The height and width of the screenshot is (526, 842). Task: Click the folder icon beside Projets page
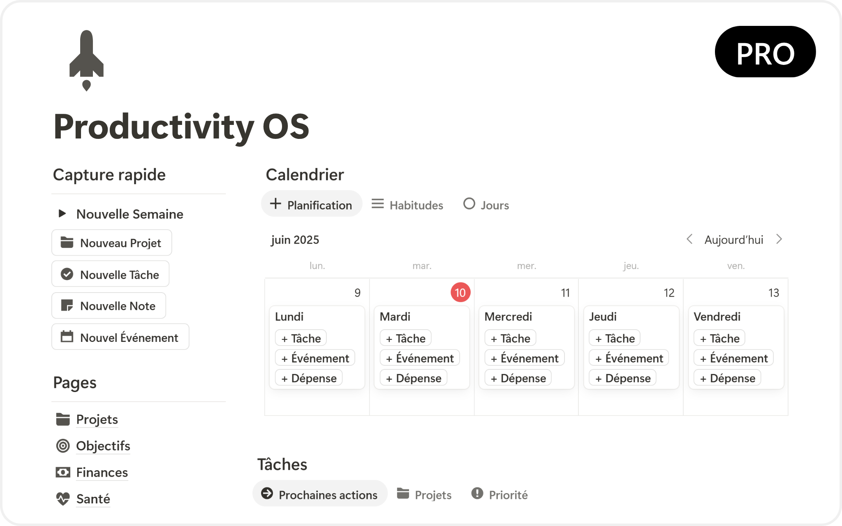click(63, 419)
